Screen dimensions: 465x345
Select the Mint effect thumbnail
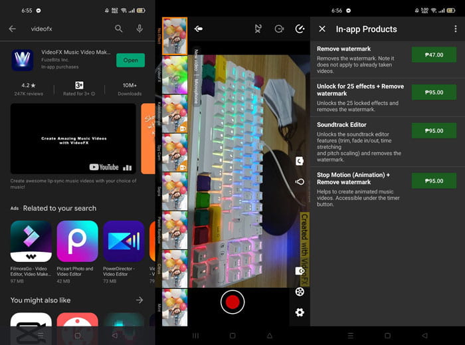[175, 307]
